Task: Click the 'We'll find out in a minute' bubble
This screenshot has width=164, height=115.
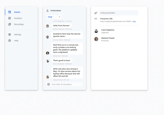Action: click(67, 49)
